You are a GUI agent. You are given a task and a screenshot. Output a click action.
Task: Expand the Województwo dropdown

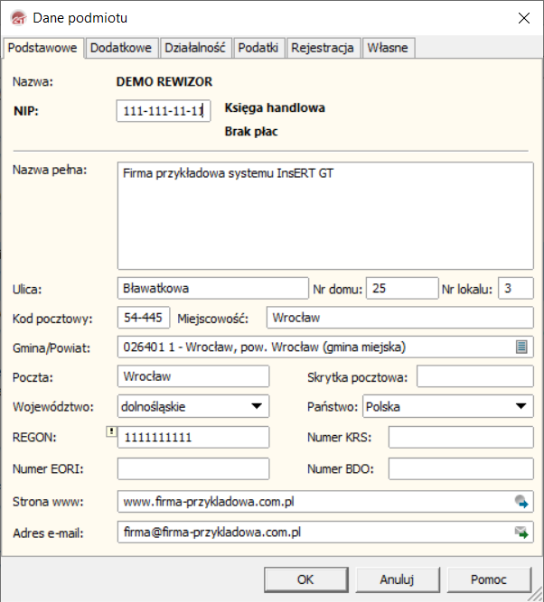click(257, 406)
